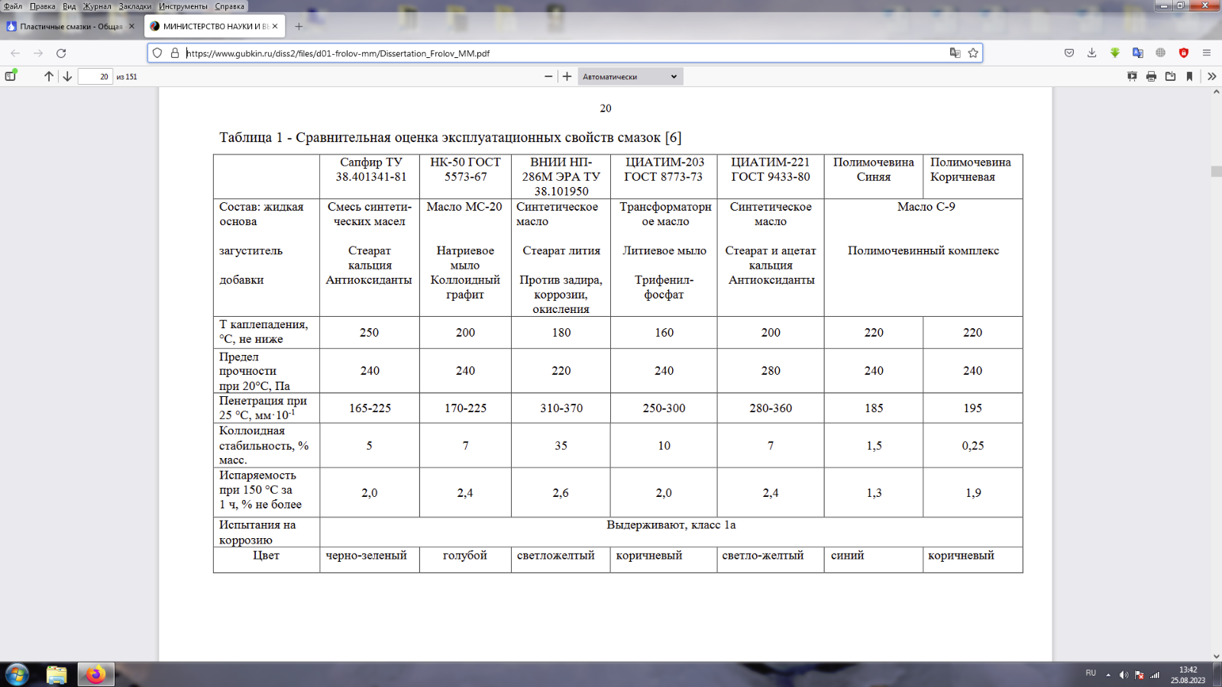
Task: Open Firefox hamburger application menu
Action: click(1207, 53)
